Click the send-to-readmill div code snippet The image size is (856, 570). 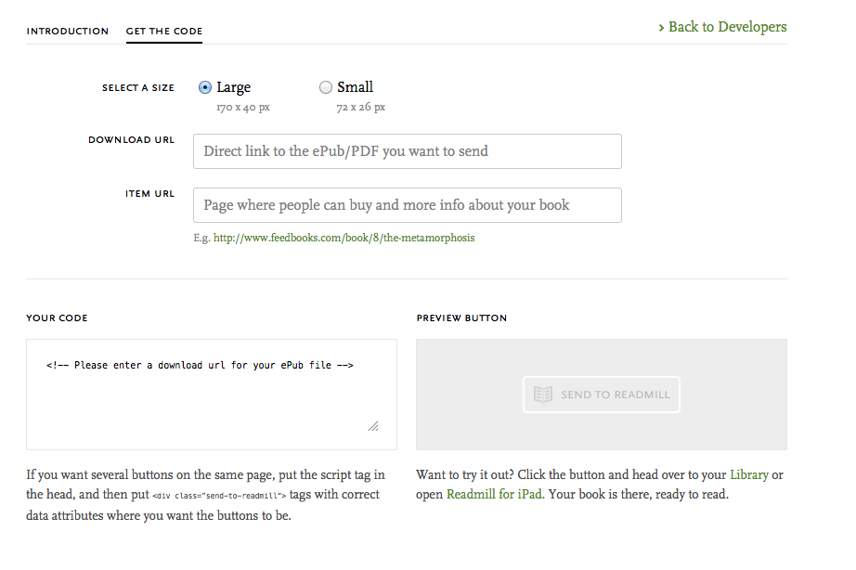(x=219, y=497)
